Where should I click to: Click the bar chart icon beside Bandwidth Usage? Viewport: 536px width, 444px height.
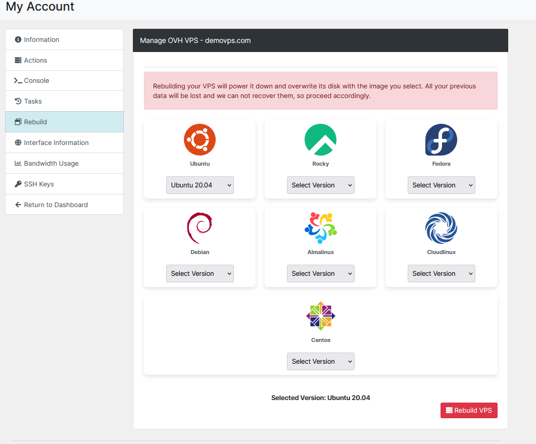coord(18,163)
